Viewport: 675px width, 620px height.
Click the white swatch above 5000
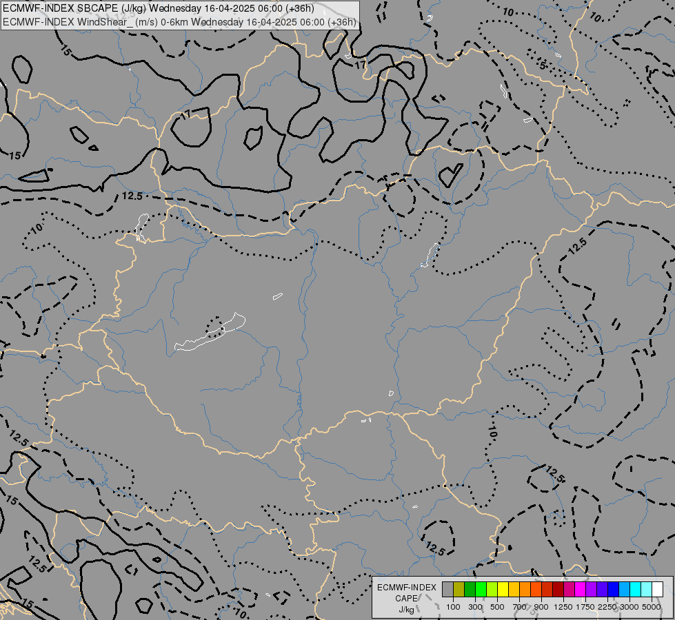pyautogui.click(x=657, y=589)
